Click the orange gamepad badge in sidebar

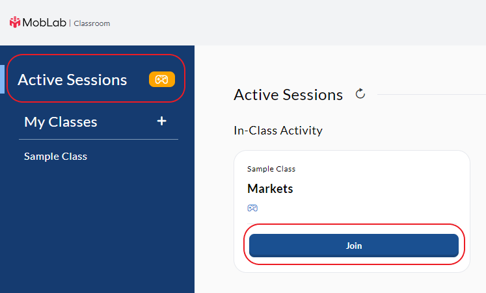[162, 79]
